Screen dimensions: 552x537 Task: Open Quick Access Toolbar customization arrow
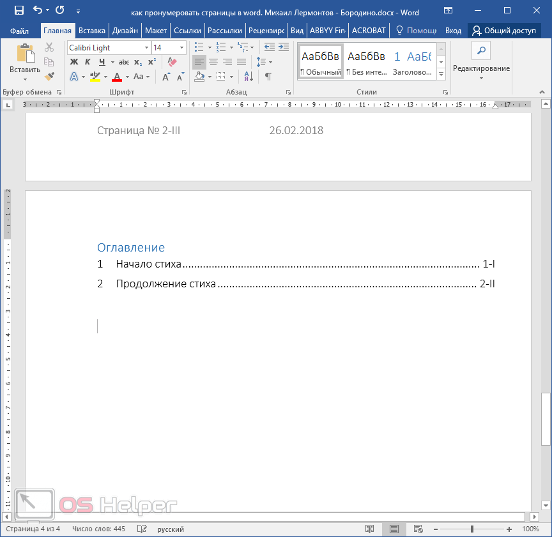click(x=78, y=11)
